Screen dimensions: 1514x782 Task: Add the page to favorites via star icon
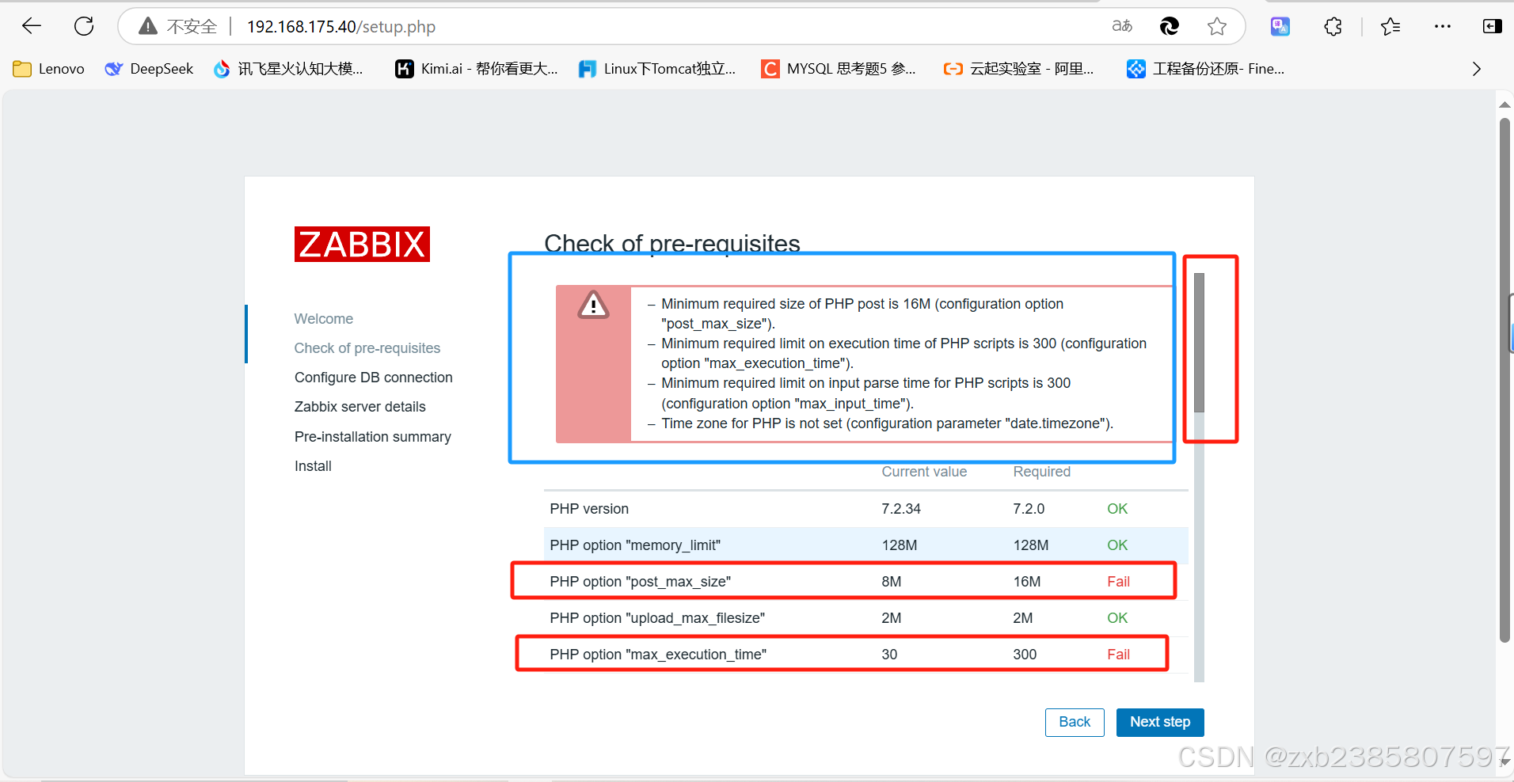[x=1217, y=26]
